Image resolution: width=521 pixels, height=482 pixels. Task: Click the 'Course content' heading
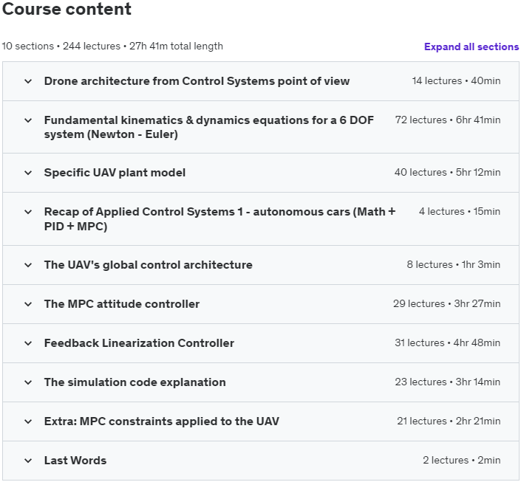pyautogui.click(x=67, y=9)
